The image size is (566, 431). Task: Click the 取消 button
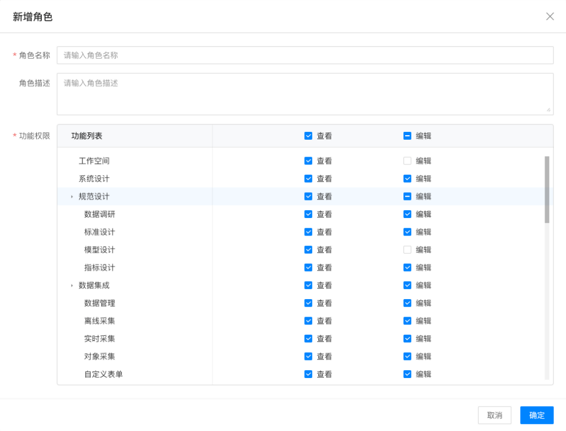[494, 415]
